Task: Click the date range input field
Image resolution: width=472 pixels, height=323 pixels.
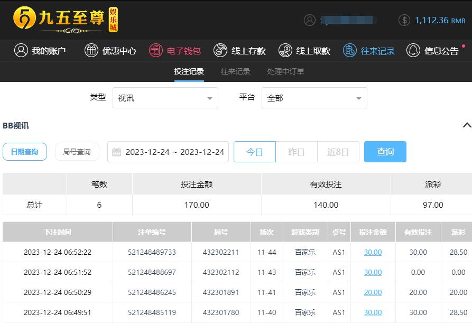Action: coord(168,152)
